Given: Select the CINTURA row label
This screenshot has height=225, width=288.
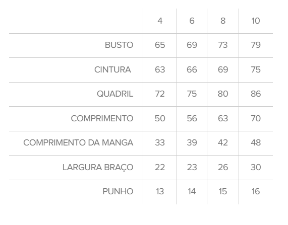Looking at the screenshot, I should tap(112, 69).
